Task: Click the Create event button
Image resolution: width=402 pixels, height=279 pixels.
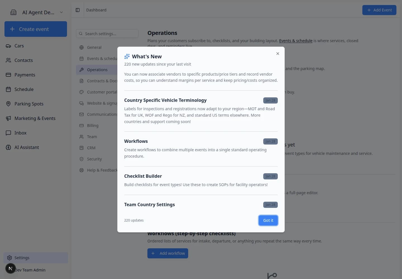Action: click(36, 29)
